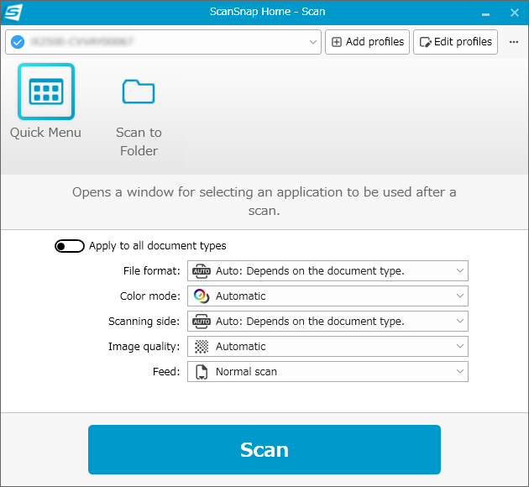529x487 pixels.
Task: Click the page icon in Feed field
Action: [x=202, y=372]
